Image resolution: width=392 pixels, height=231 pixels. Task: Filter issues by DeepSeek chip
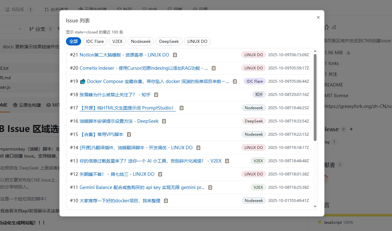coord(169,41)
